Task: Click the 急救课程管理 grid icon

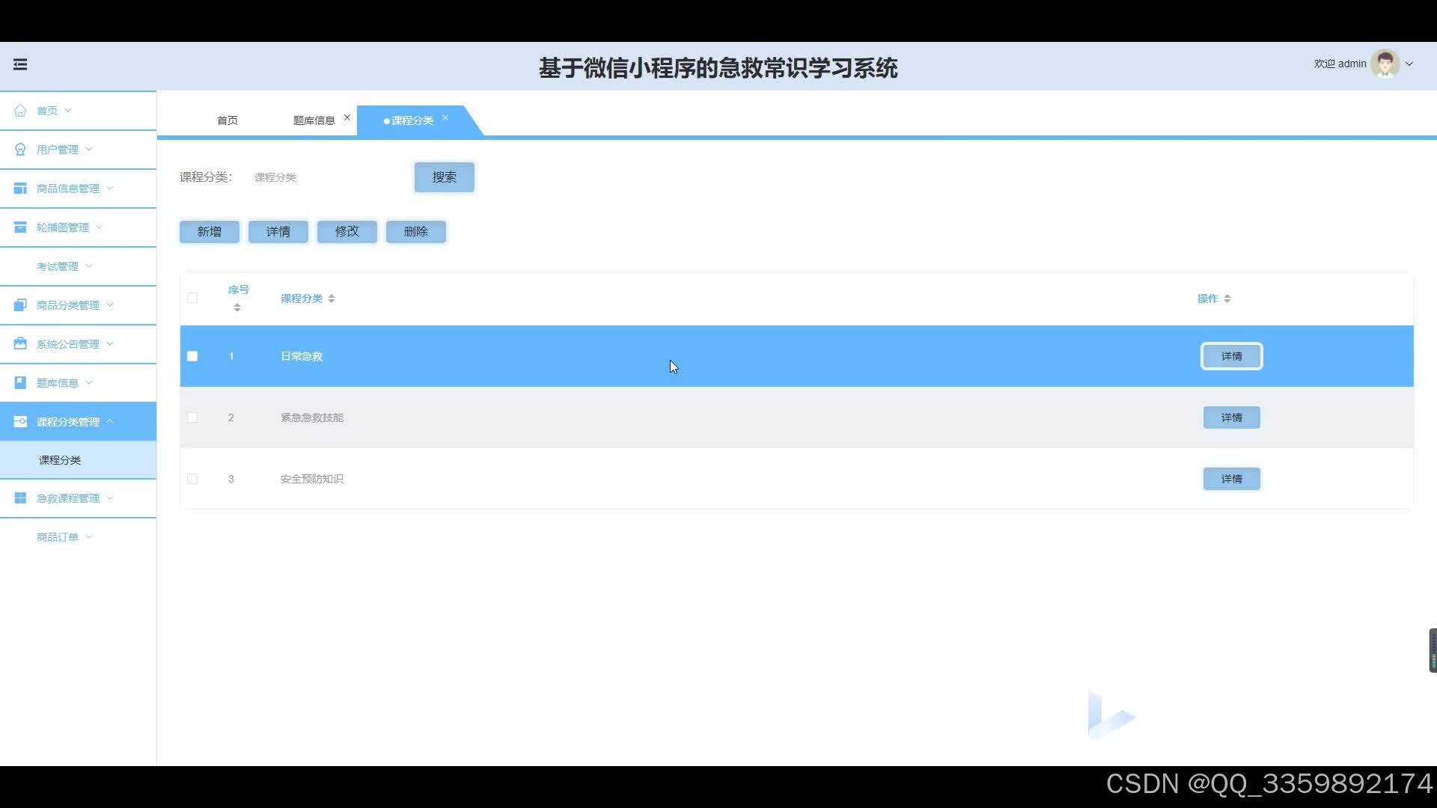Action: [x=20, y=498]
